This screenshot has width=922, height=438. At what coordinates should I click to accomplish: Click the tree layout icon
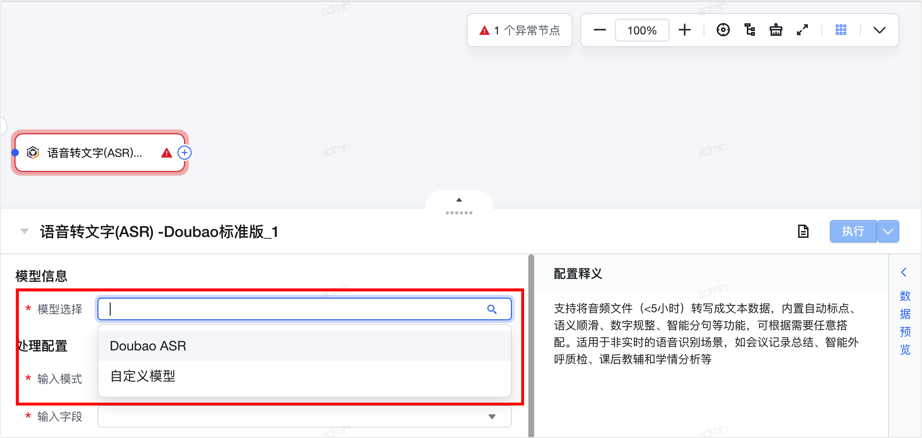[x=750, y=30]
